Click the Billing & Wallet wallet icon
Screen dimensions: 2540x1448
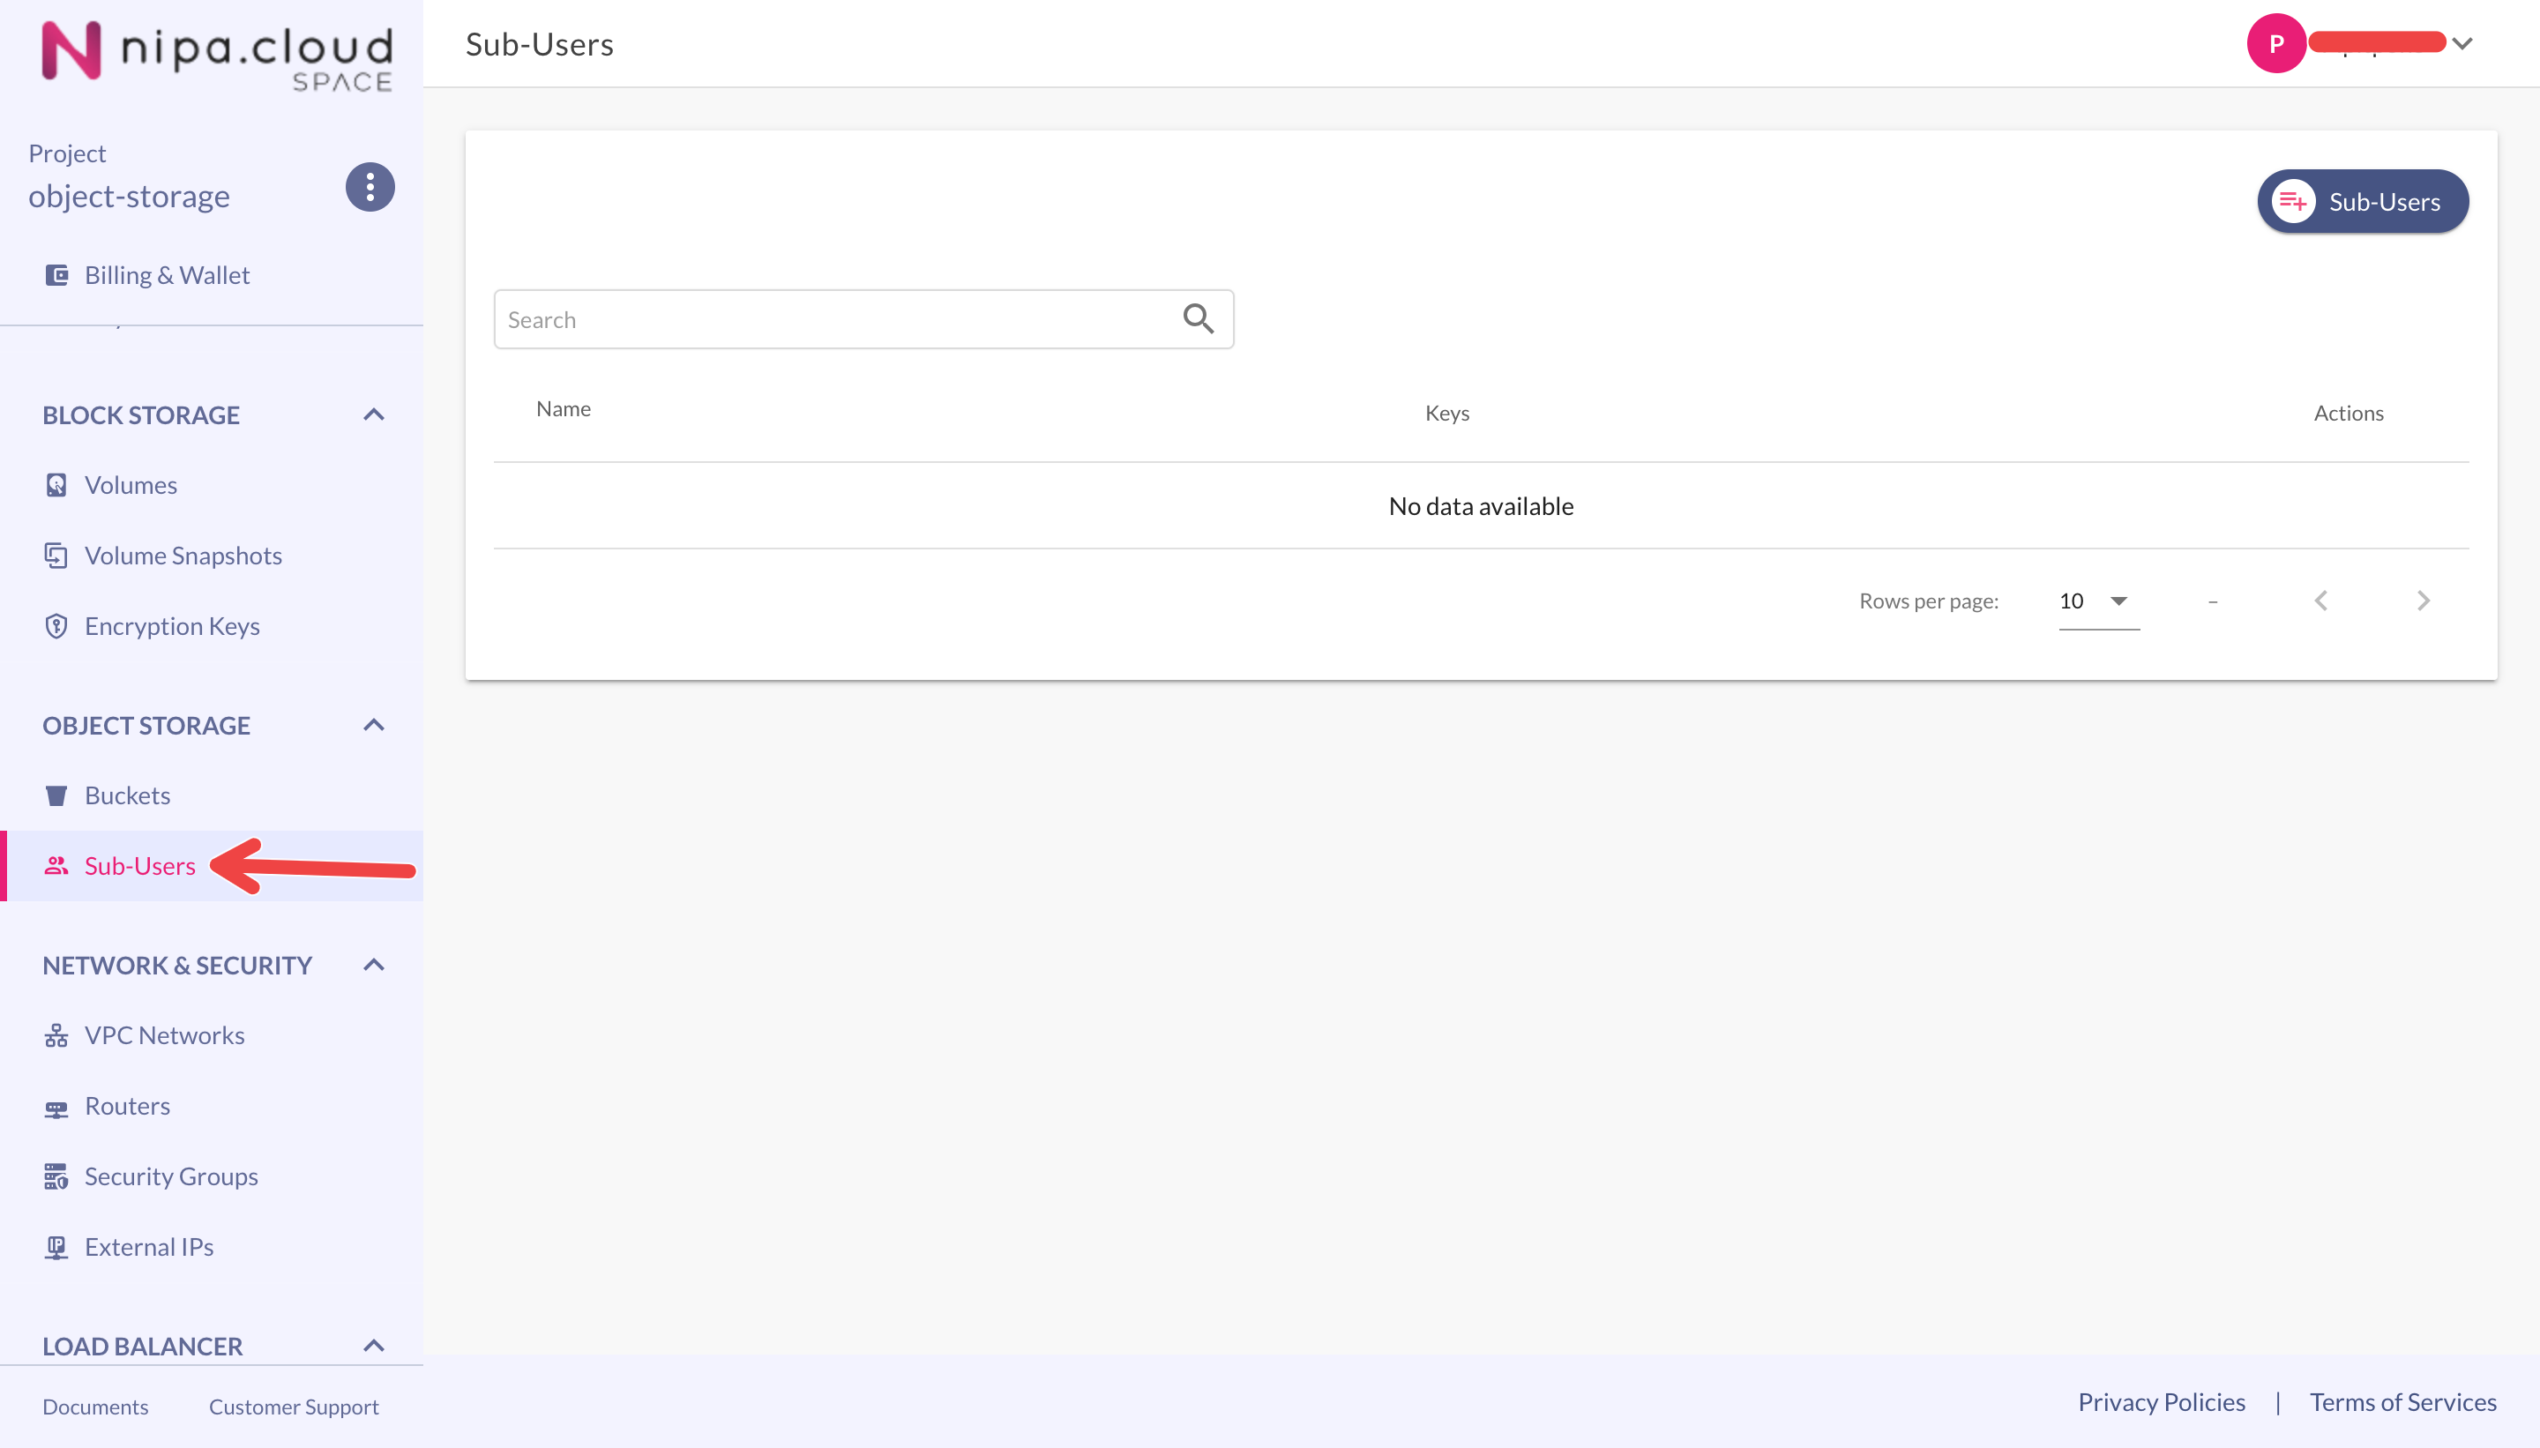(x=56, y=275)
